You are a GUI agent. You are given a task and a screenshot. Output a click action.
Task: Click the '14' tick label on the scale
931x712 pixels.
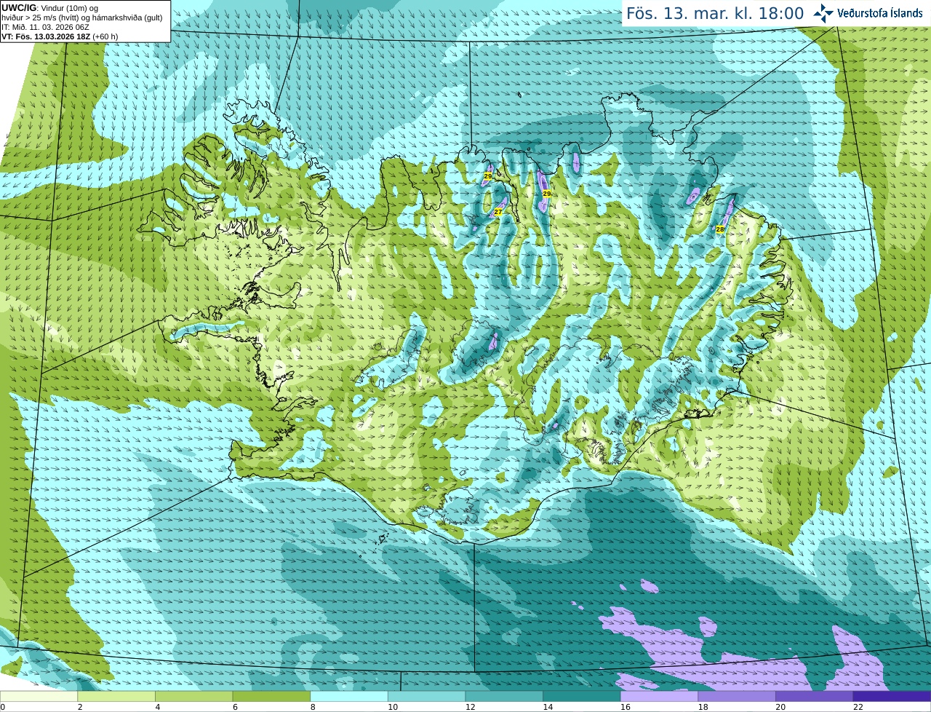pyautogui.click(x=548, y=707)
